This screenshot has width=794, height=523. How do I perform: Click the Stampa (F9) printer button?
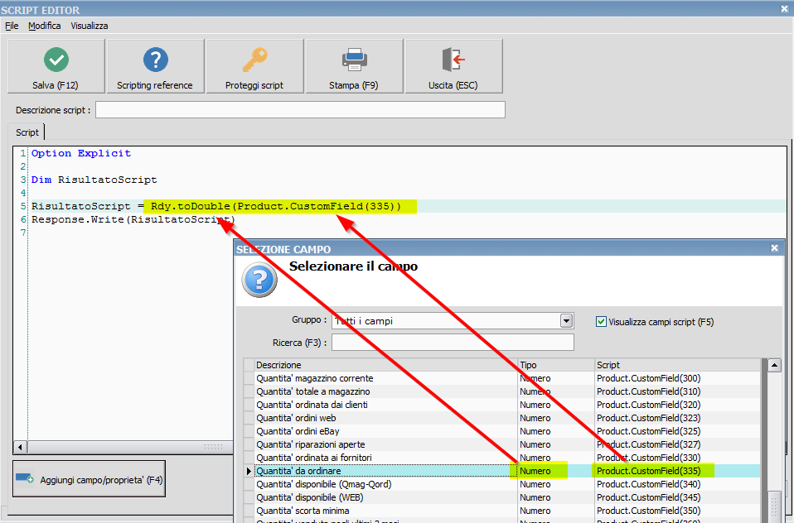pos(354,66)
